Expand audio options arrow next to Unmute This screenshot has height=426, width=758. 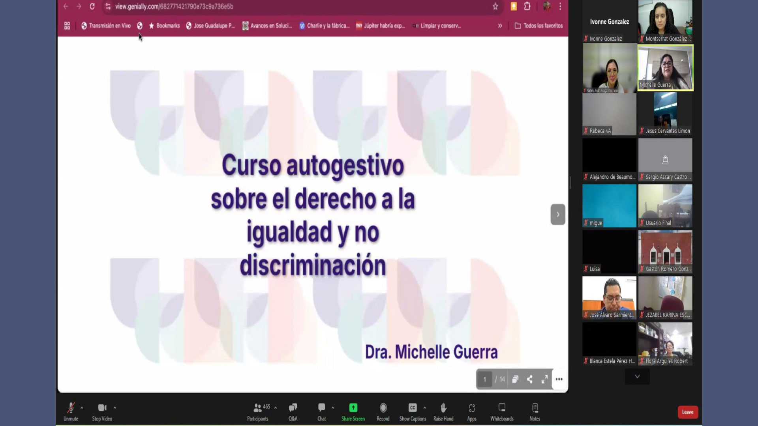[x=82, y=408]
